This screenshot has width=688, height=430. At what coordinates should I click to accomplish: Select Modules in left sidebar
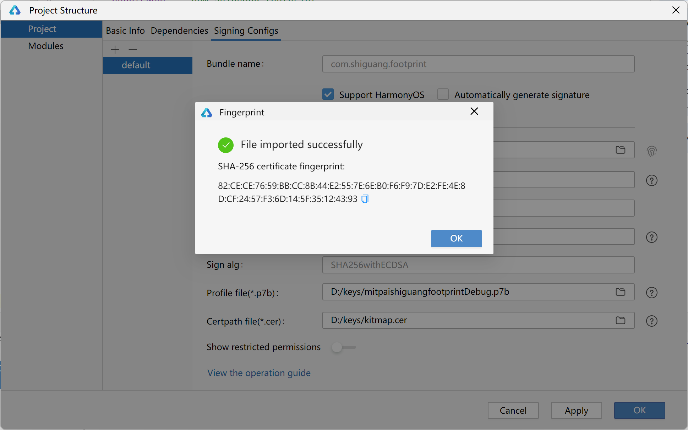click(46, 46)
